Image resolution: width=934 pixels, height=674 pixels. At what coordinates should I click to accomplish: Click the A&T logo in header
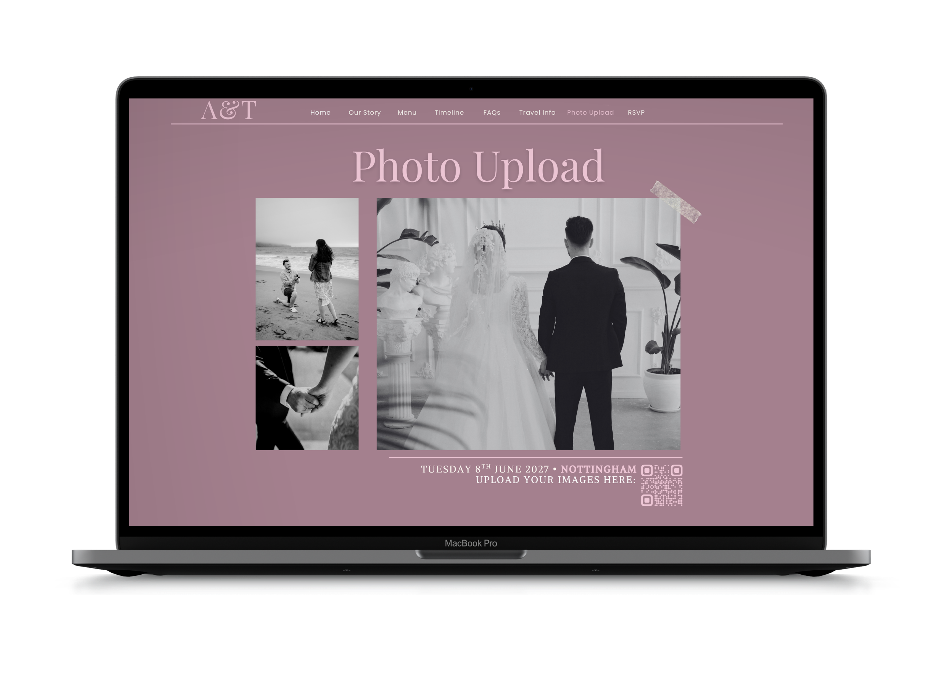pos(229,110)
